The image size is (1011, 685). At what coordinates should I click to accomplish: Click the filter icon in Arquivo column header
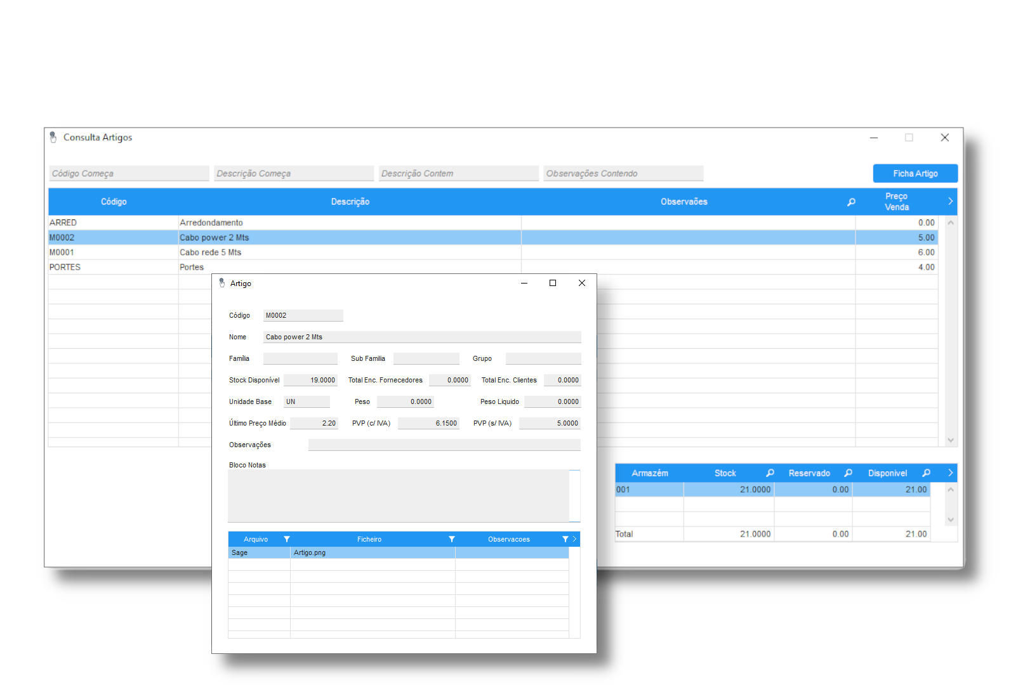[287, 539]
